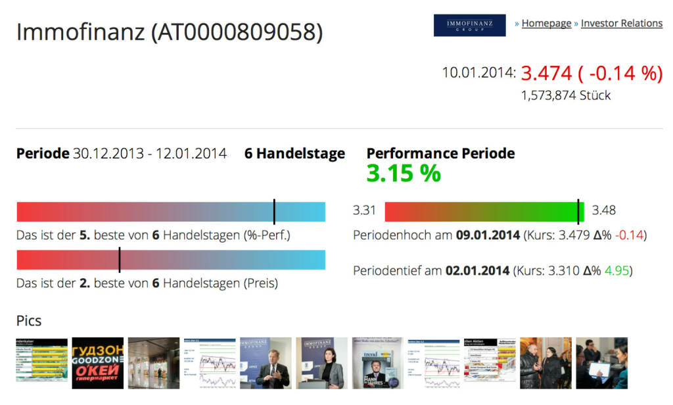Open photo of person holding a tablet
This screenshot has width=673, height=405.
(601, 363)
